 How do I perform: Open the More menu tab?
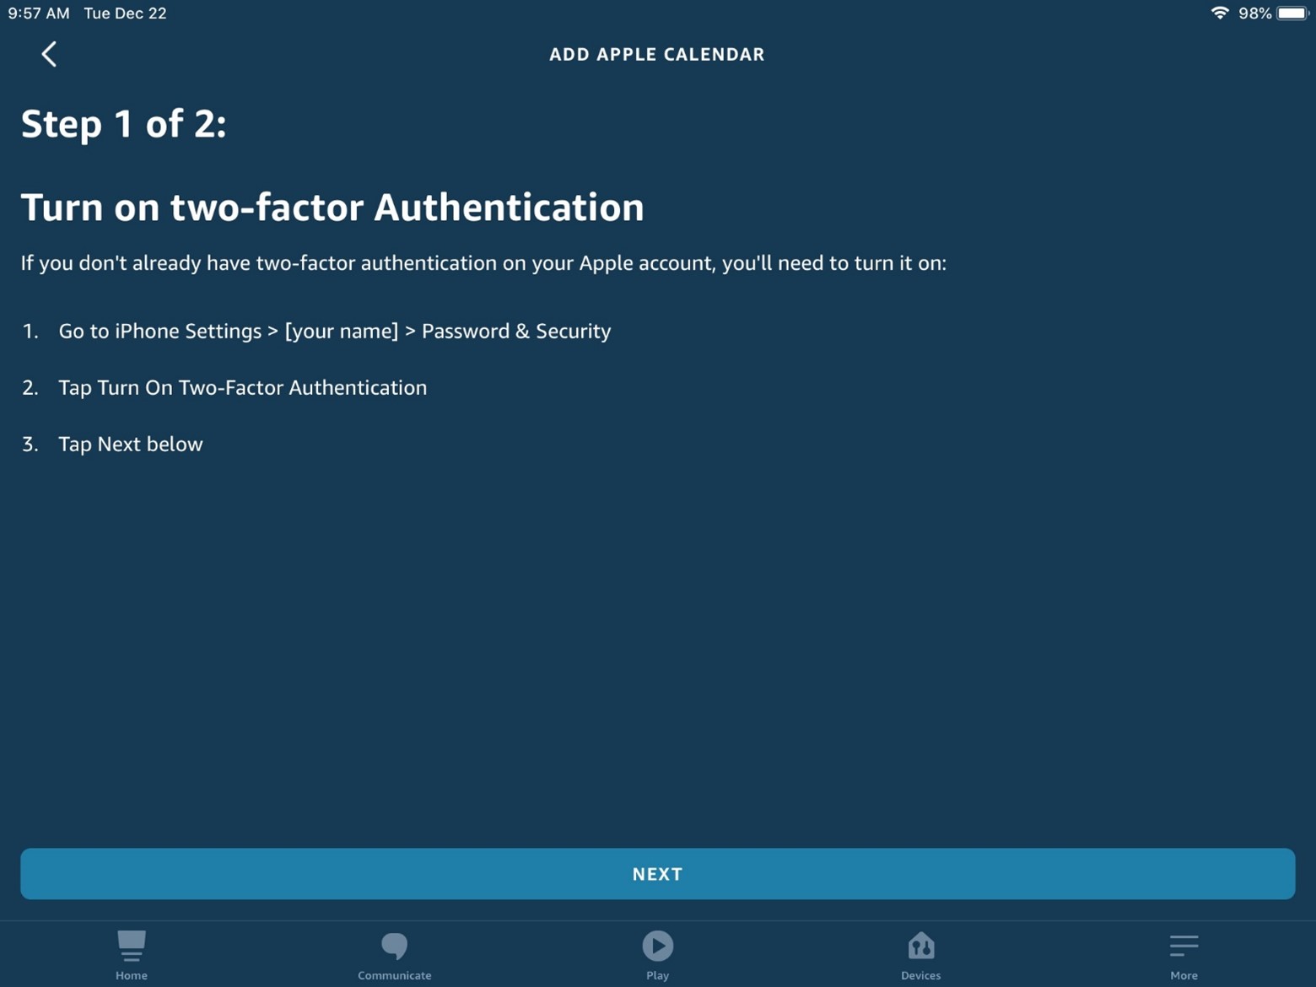click(1184, 955)
